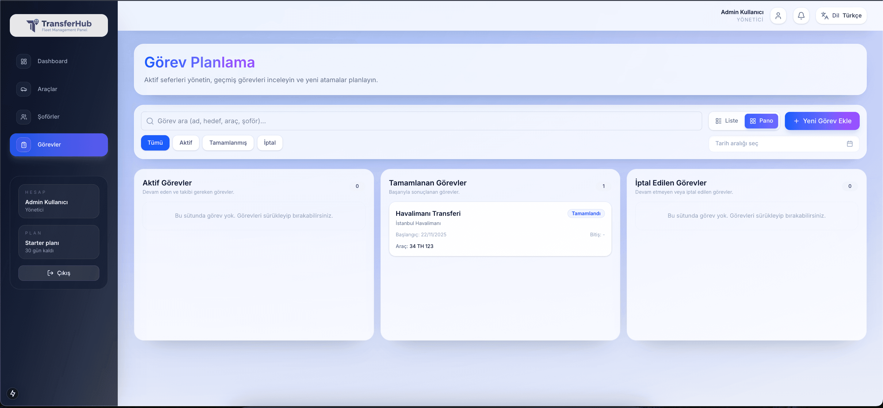
Task: Click the Çıkış logout button
Action: 59,273
